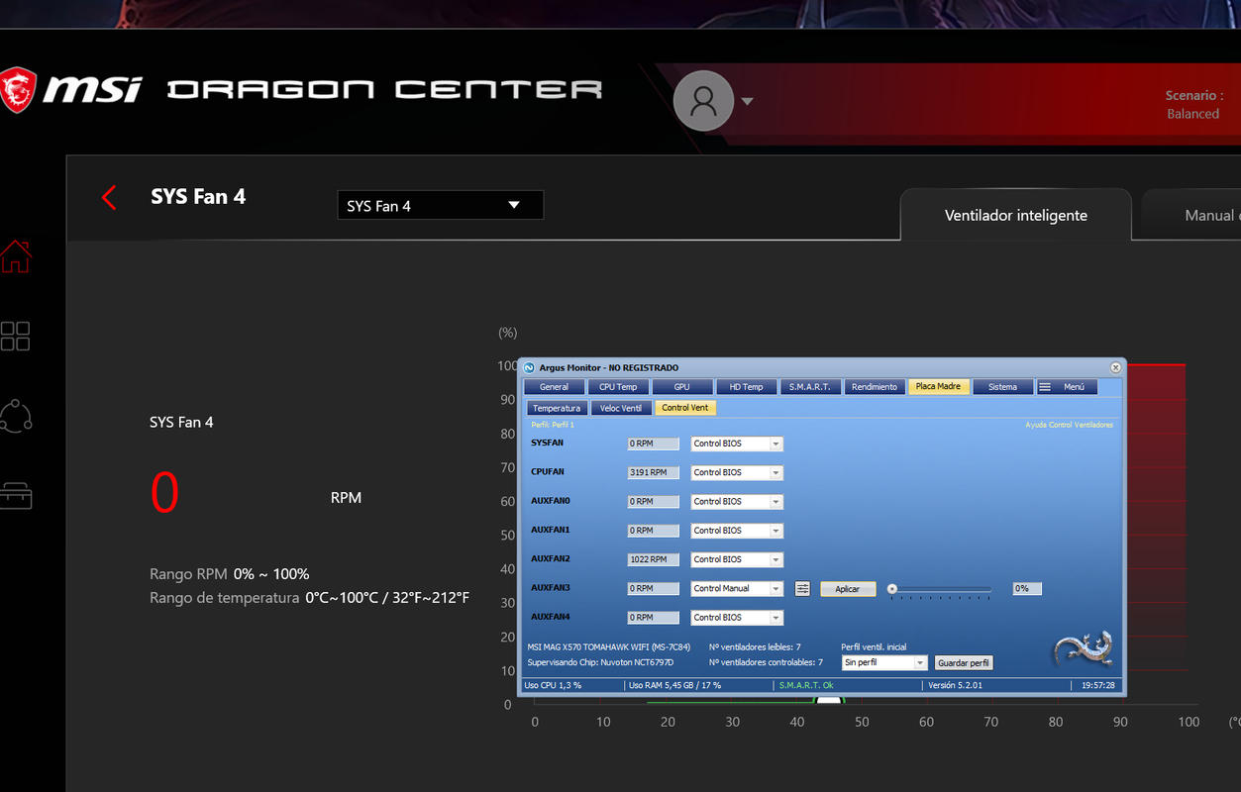
Task: Click the fan curve point on the Dragon Center graph
Action: (x=829, y=702)
